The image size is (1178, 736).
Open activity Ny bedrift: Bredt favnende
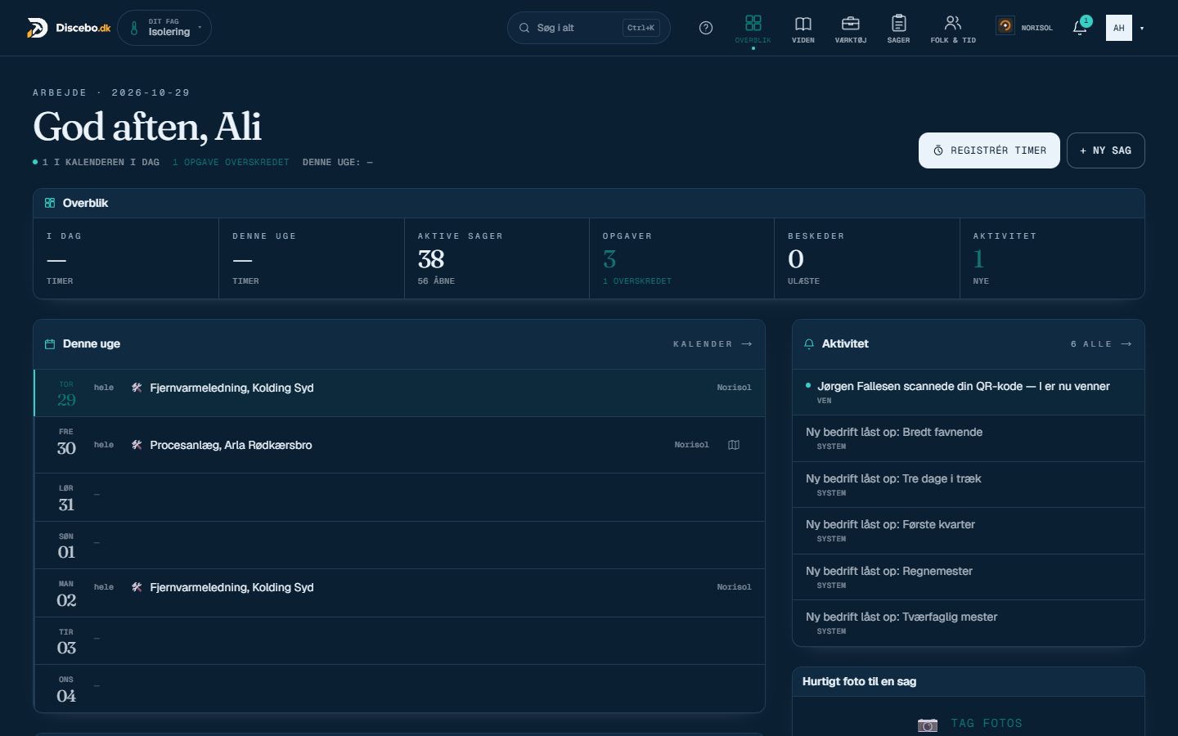(x=969, y=438)
